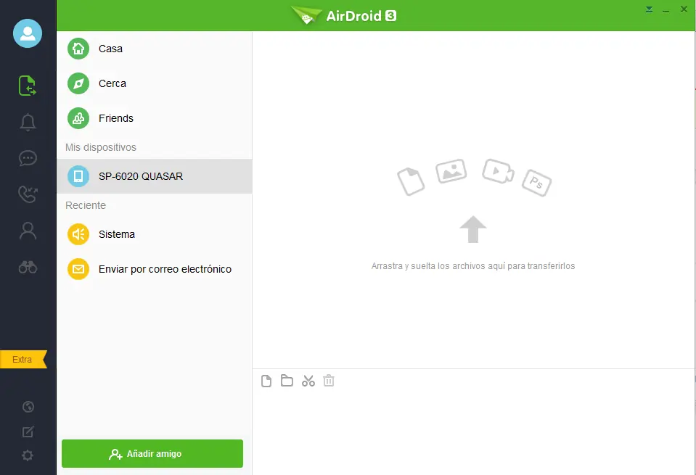
Task: Open the AirDroid Web globe icon
Action: click(28, 407)
